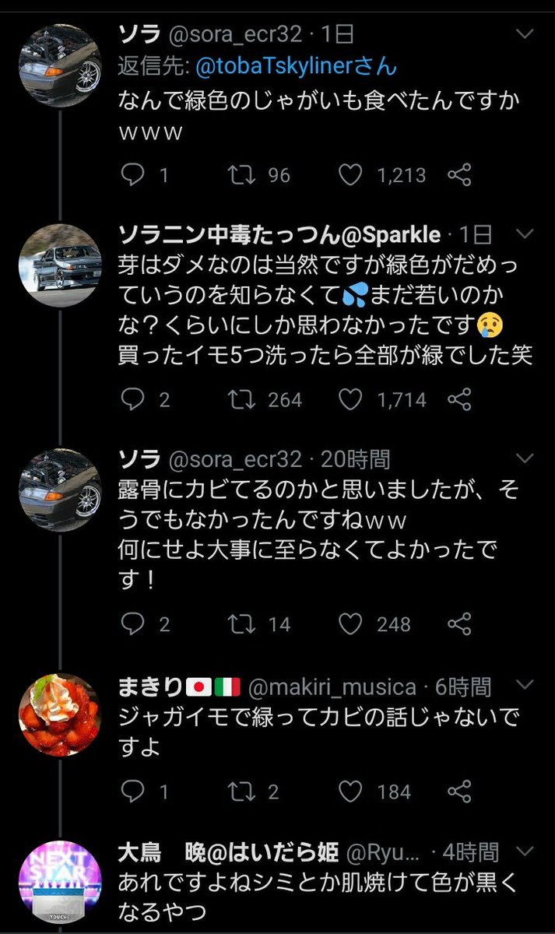Viewport: 555px width, 934px height.
Task: Share the first tweet by ソラ
Action: (460, 175)
